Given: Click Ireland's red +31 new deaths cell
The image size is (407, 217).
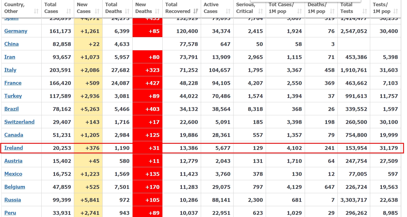Looking at the screenshot, I should (x=147, y=148).
